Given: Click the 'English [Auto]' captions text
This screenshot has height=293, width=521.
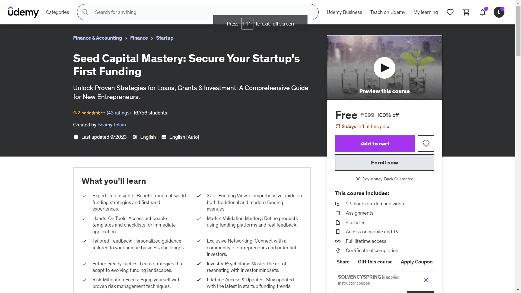Looking at the screenshot, I should (x=184, y=137).
